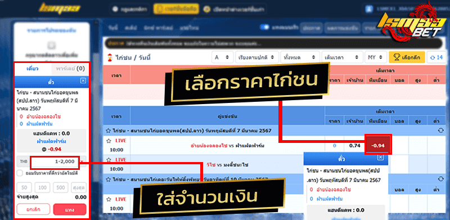Click the ไก่ชน / วันนี้ cockfighting icon
This screenshot has width=450, height=220.
pos(109,57)
